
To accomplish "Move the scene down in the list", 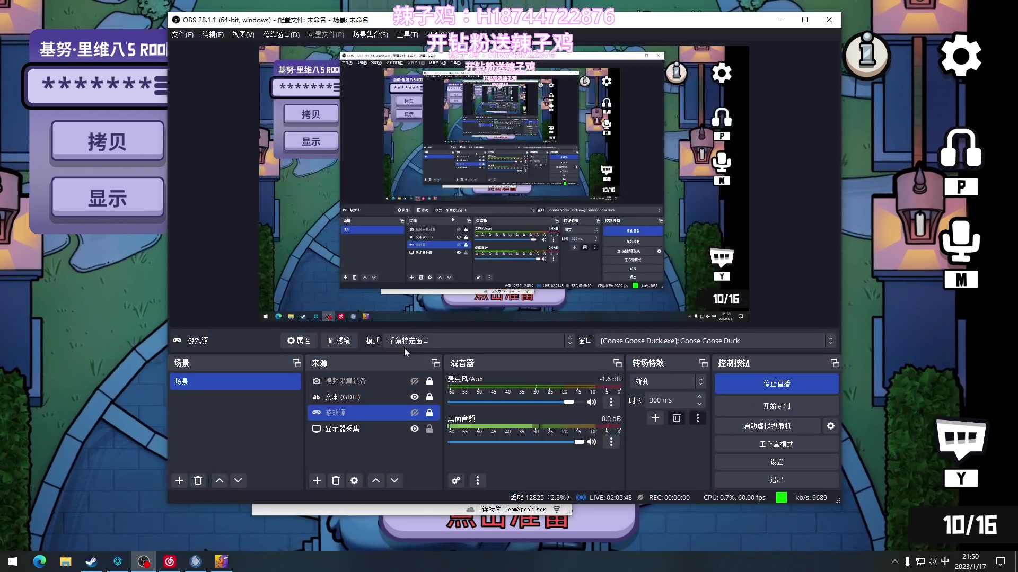I will pos(238,480).
